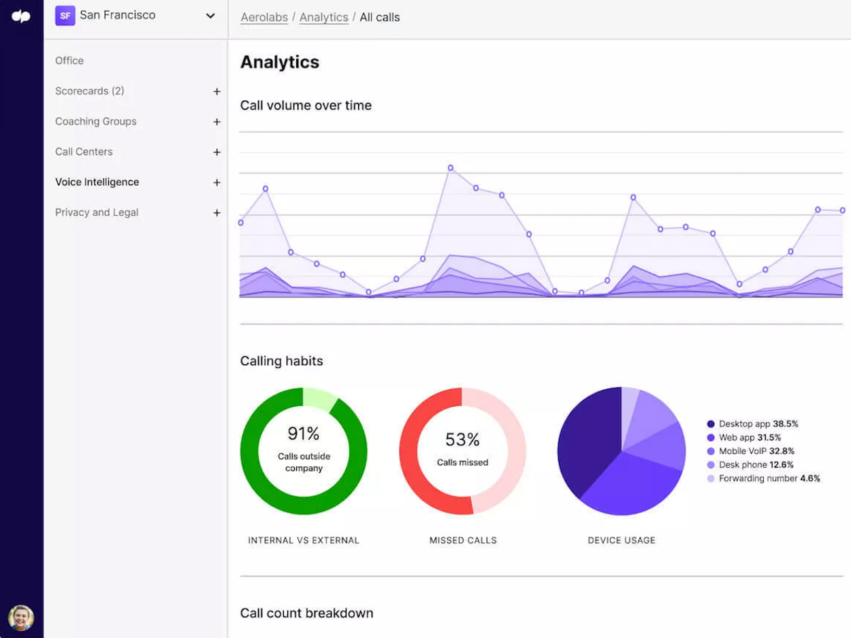Click the purple SF office badge

click(x=65, y=16)
